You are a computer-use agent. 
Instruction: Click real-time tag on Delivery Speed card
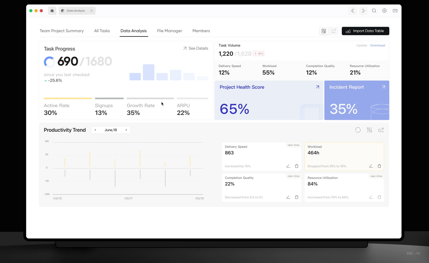pos(293,145)
